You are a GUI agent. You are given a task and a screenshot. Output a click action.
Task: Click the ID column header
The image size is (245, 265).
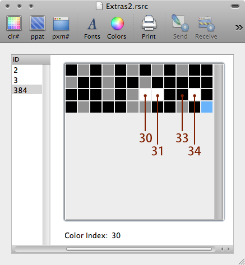tap(31, 59)
